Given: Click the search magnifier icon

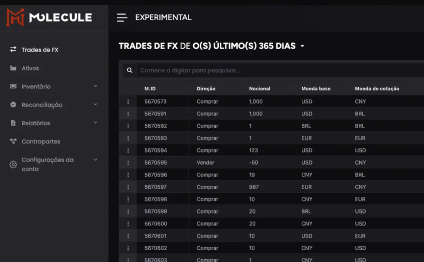Looking at the screenshot, I should pos(130,71).
